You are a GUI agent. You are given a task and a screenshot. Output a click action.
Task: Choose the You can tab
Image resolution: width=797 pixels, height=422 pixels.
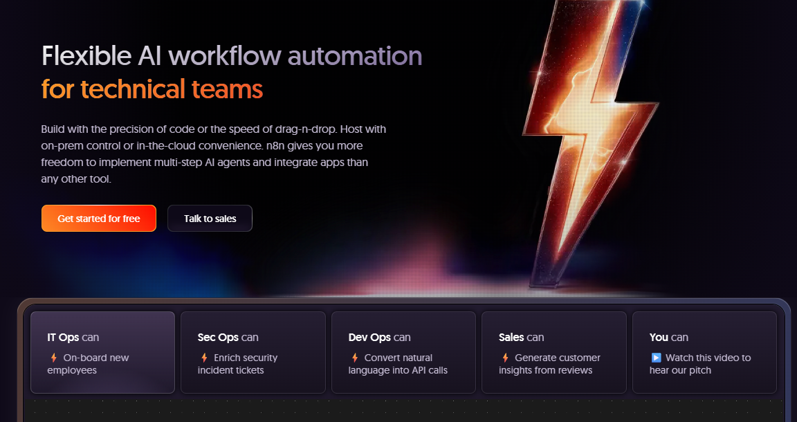(x=704, y=352)
